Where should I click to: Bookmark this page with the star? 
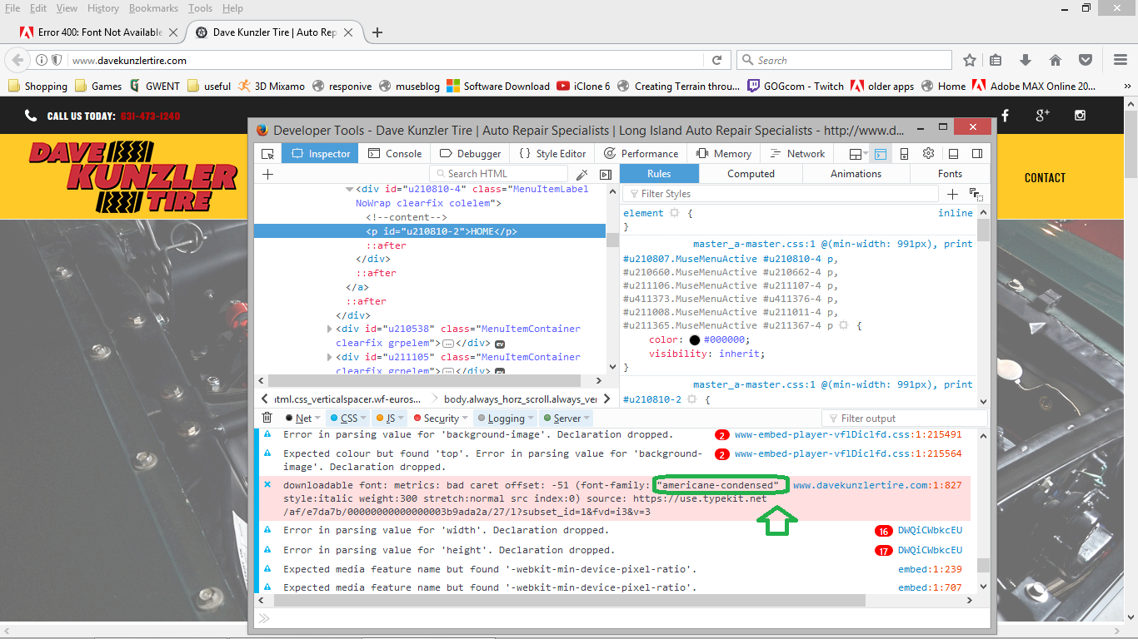(x=970, y=60)
